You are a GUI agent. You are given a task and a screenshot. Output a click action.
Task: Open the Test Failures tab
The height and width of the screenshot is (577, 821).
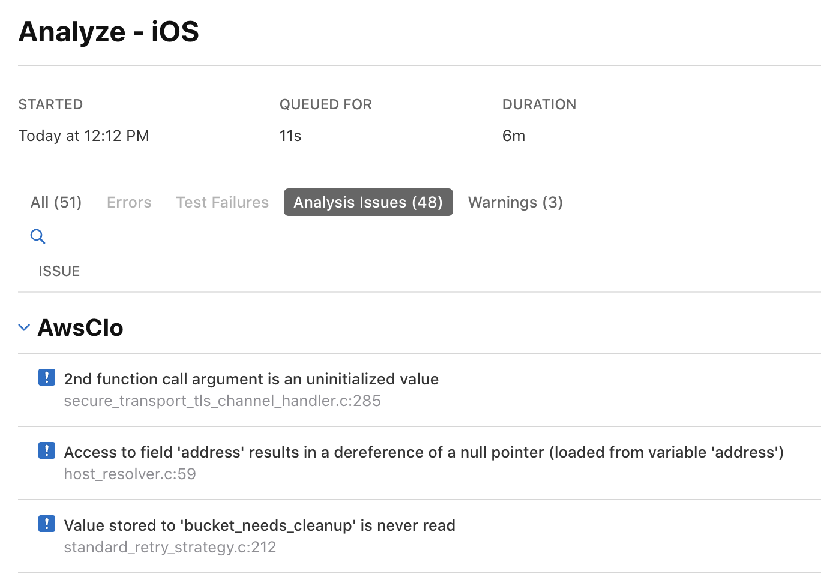222,202
